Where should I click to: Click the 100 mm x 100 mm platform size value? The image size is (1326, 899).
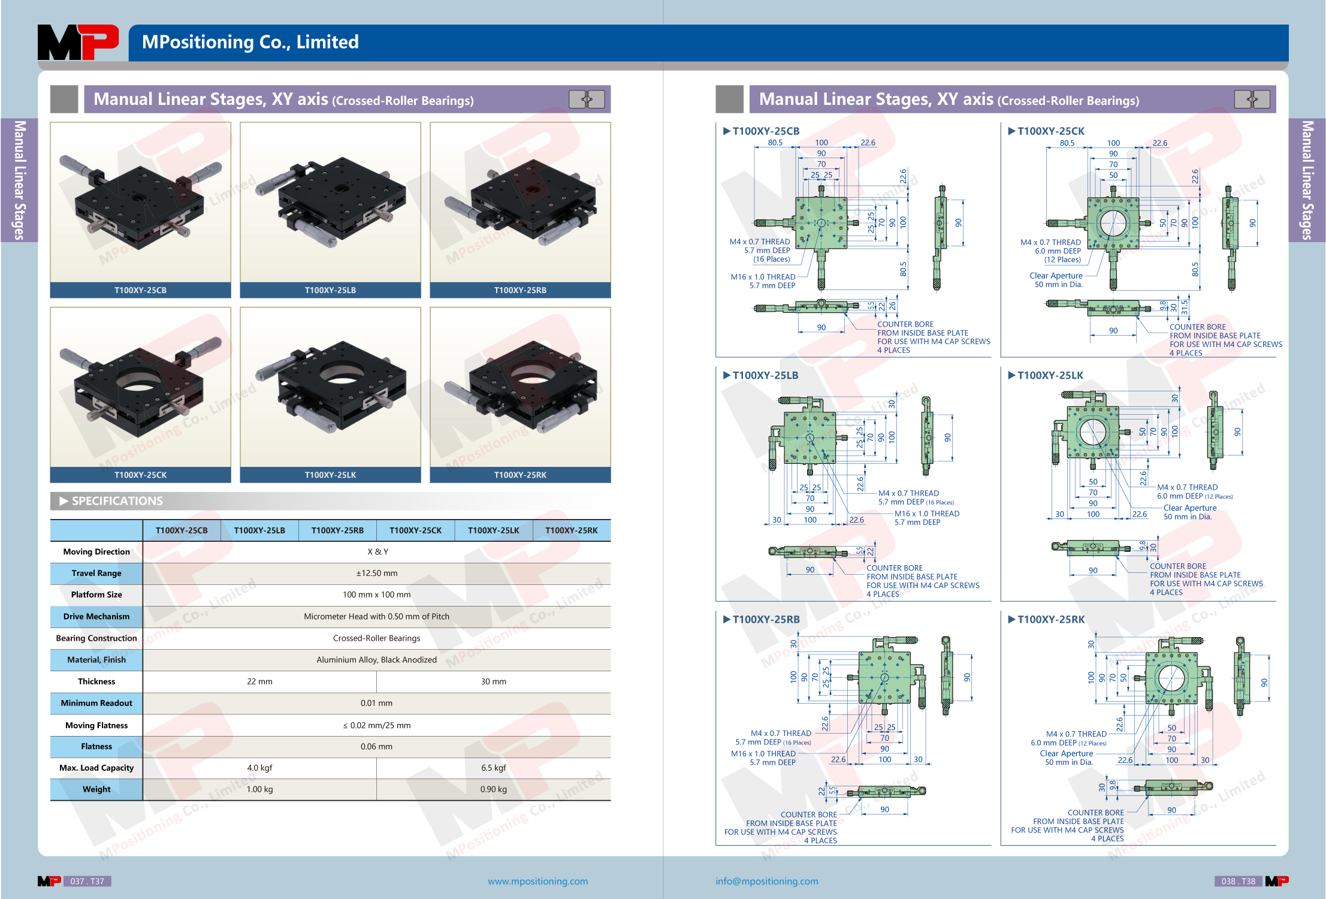[x=377, y=595]
